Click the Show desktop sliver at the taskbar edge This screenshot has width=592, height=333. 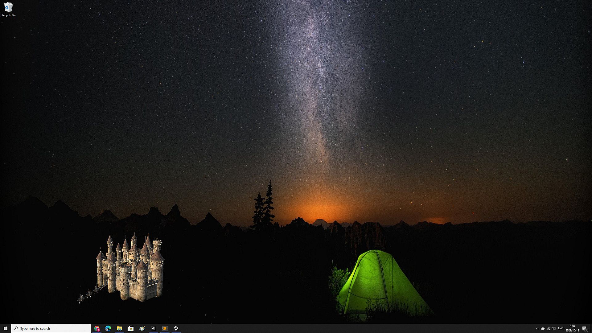tap(591, 328)
